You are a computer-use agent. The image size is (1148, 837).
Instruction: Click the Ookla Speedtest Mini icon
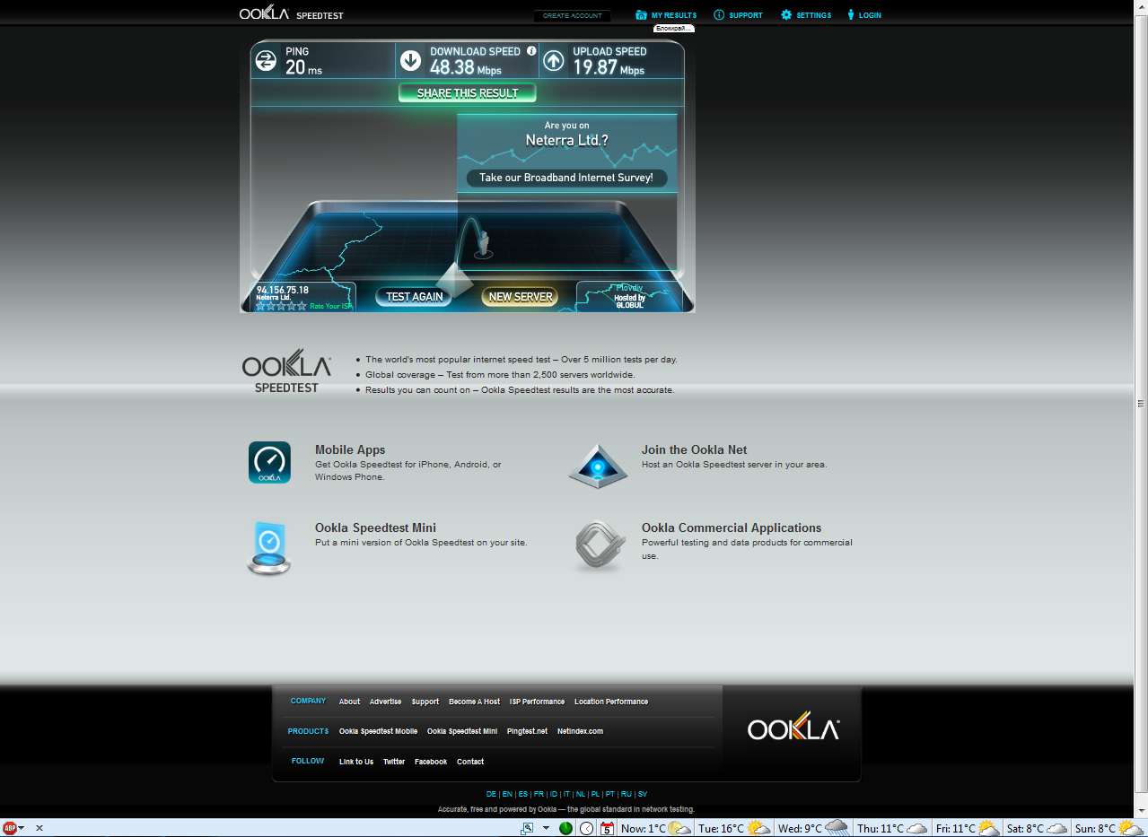pyautogui.click(x=269, y=546)
